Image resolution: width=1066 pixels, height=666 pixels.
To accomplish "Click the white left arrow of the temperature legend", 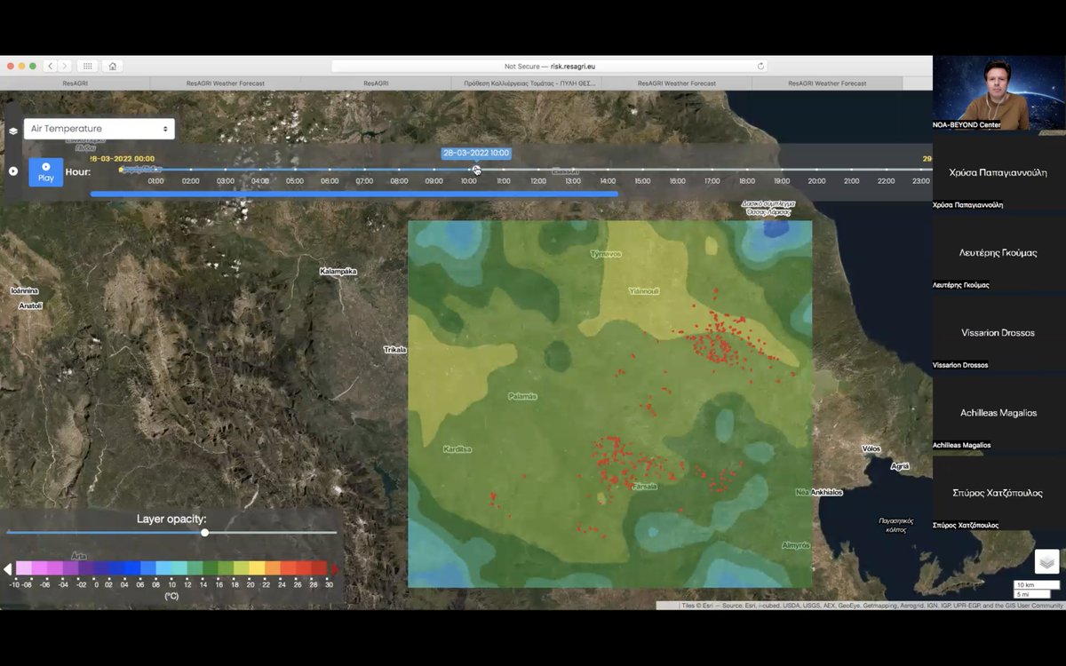I will [x=8, y=569].
